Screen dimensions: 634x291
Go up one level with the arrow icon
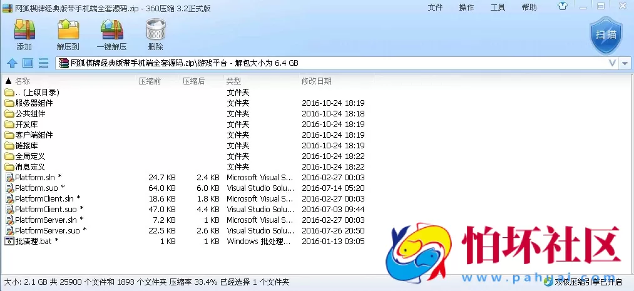point(11,63)
